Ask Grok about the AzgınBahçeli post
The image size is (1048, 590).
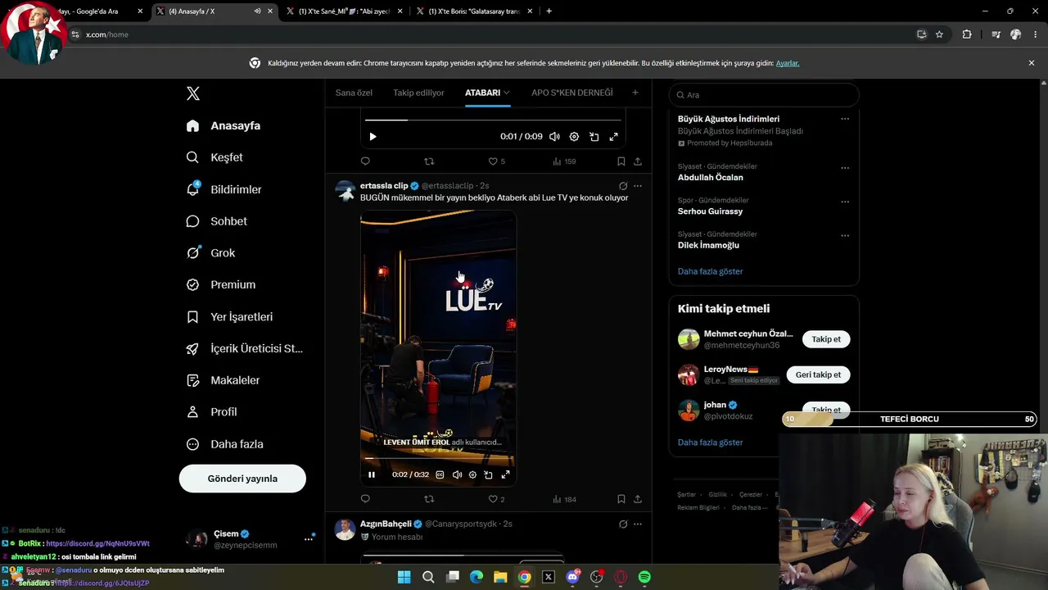(x=623, y=524)
